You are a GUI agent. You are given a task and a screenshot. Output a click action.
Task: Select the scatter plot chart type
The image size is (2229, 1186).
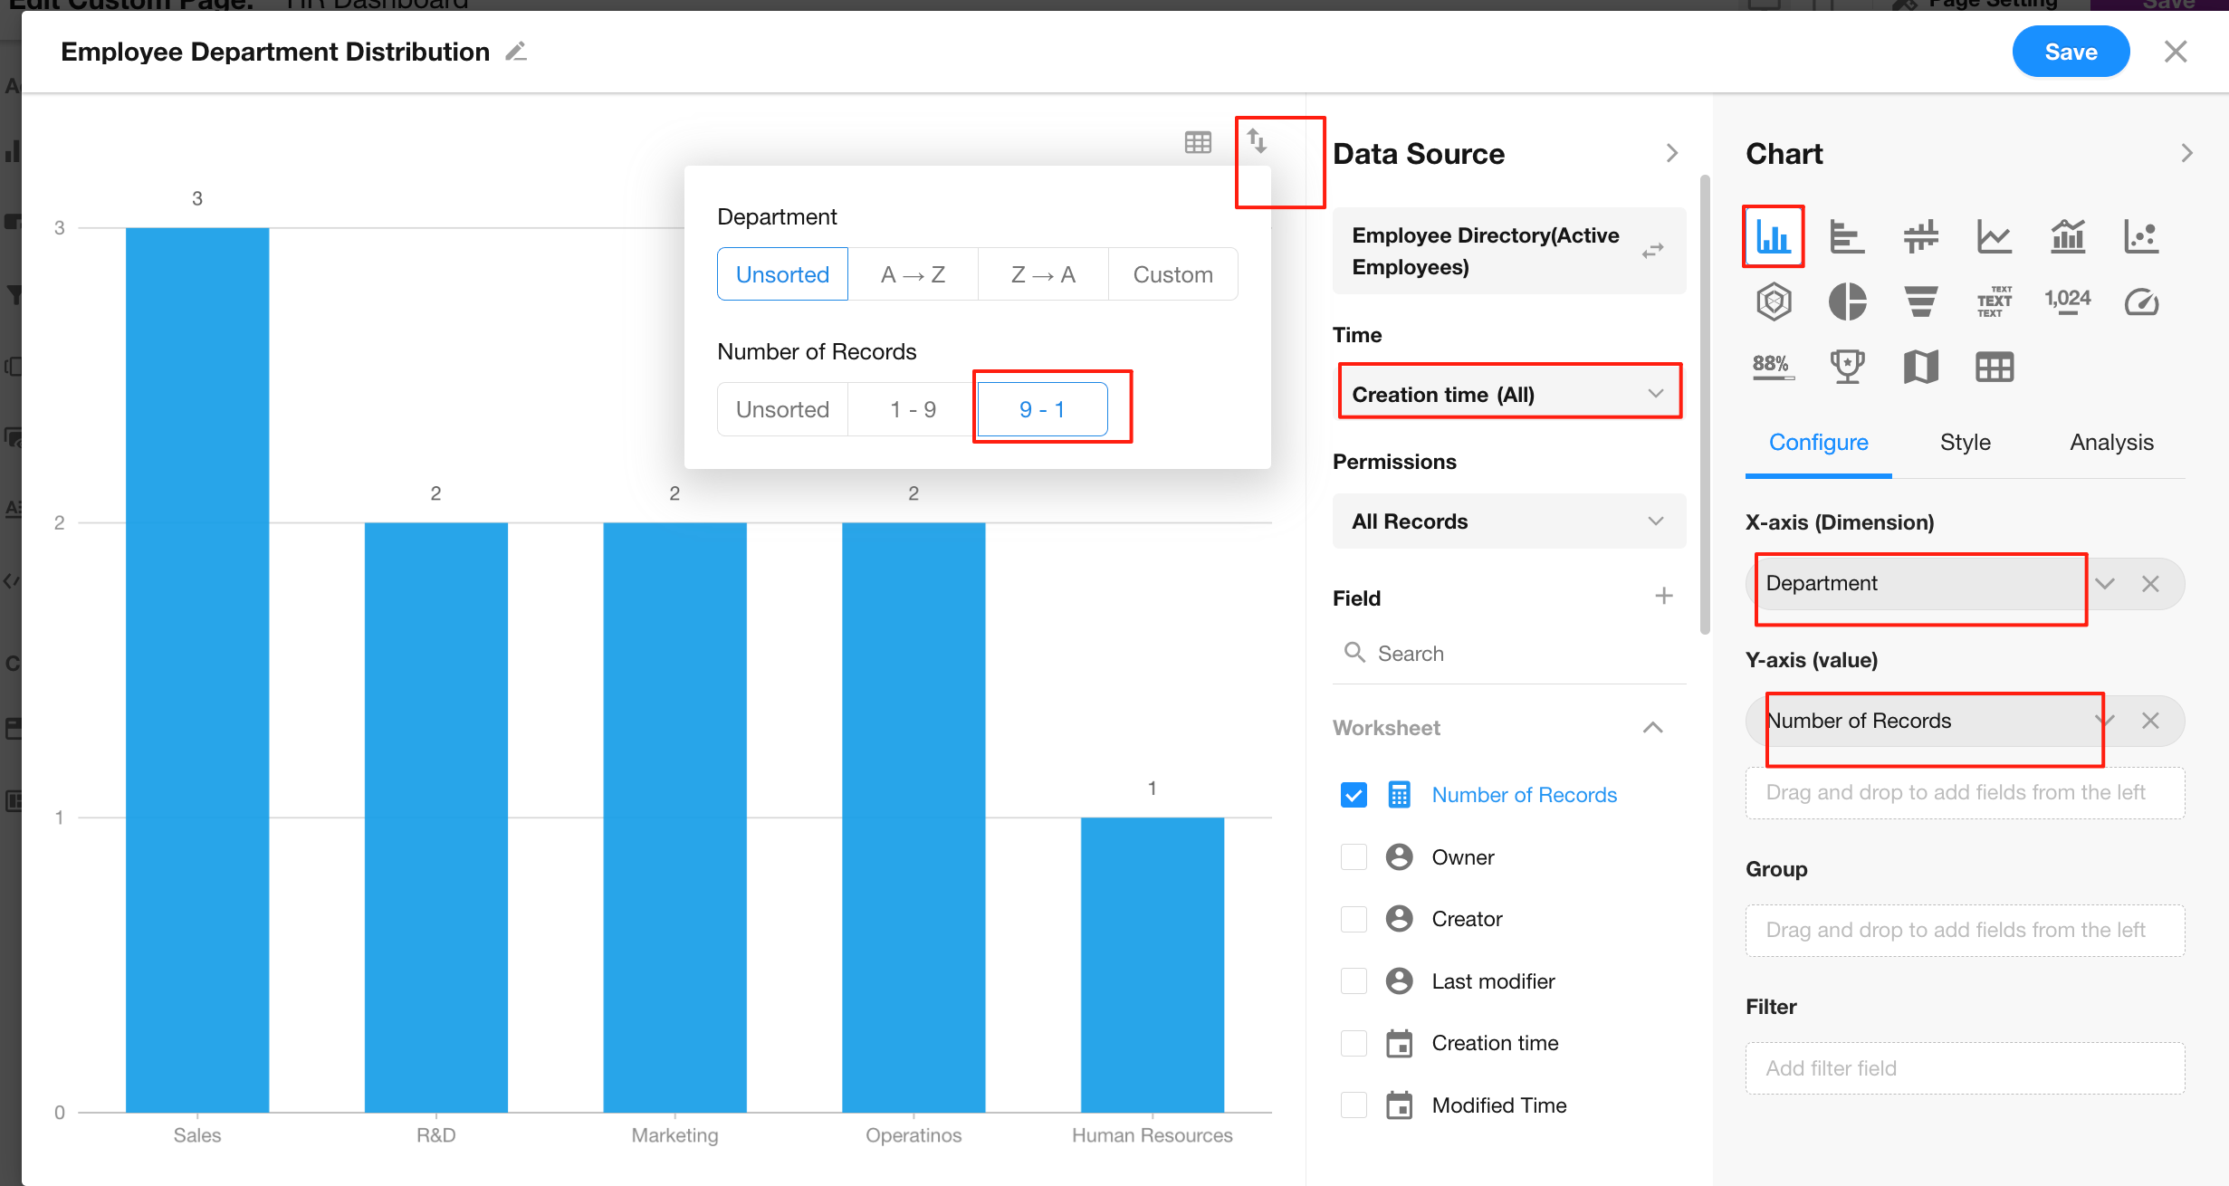tap(2141, 237)
